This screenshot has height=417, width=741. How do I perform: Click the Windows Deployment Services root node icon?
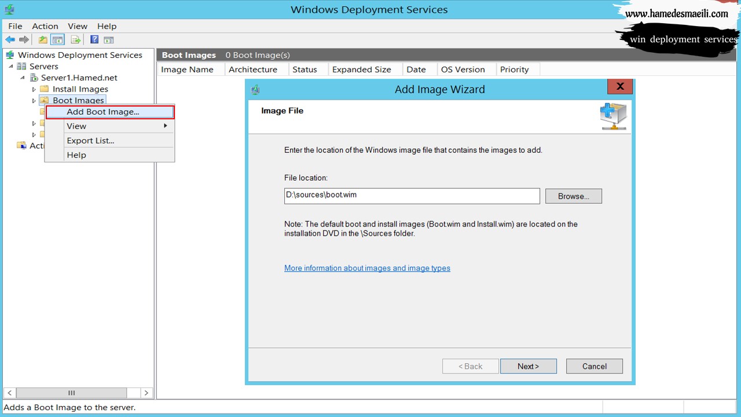tap(10, 55)
